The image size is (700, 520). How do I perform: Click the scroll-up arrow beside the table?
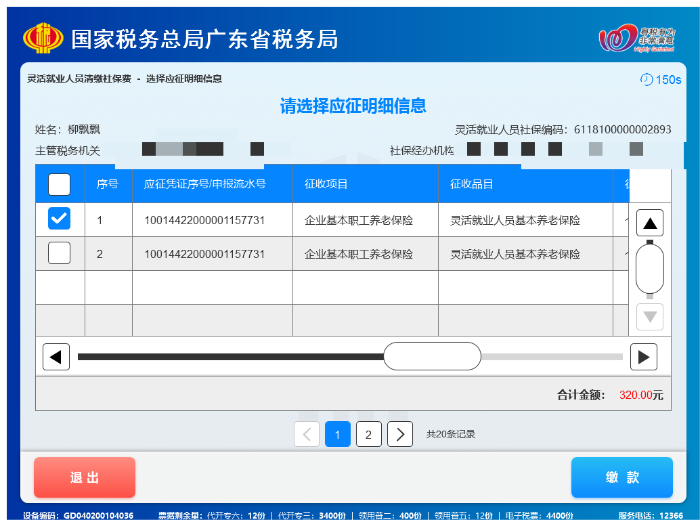coord(649,222)
